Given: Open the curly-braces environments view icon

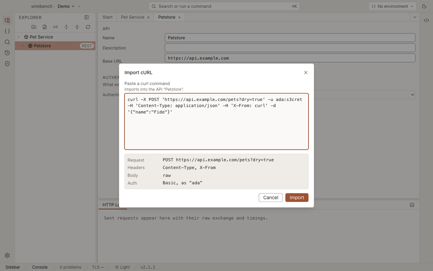Looking at the screenshot, I should 7,31.
